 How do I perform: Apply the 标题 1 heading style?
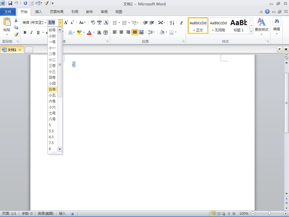pos(239,26)
